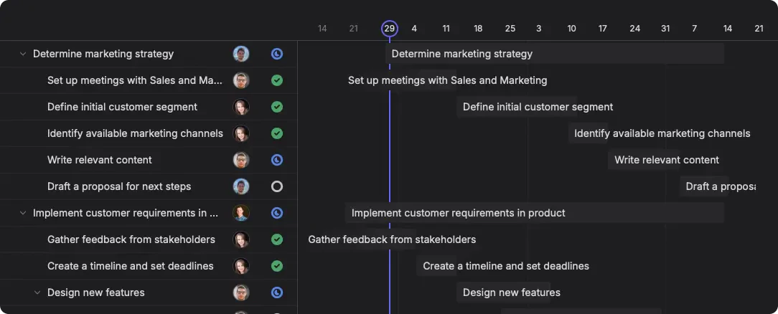Image resolution: width=778 pixels, height=314 pixels.
Task: Toggle completed status of Define initial customer segment
Action: pyautogui.click(x=277, y=107)
